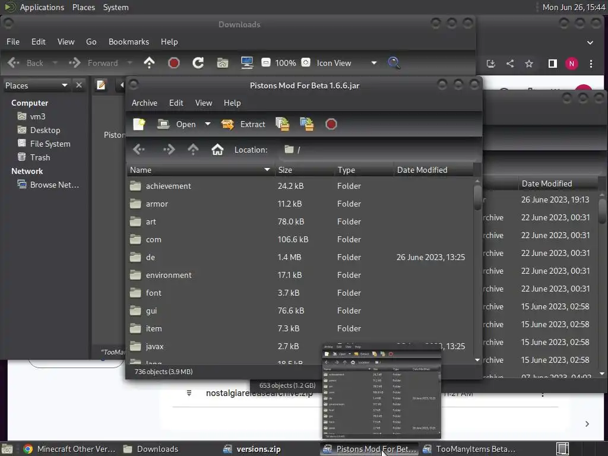This screenshot has width=608, height=456.
Task: Click the Add Folder to archive icon
Action: click(x=307, y=124)
